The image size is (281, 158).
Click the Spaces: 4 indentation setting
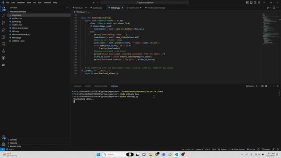[199, 149]
